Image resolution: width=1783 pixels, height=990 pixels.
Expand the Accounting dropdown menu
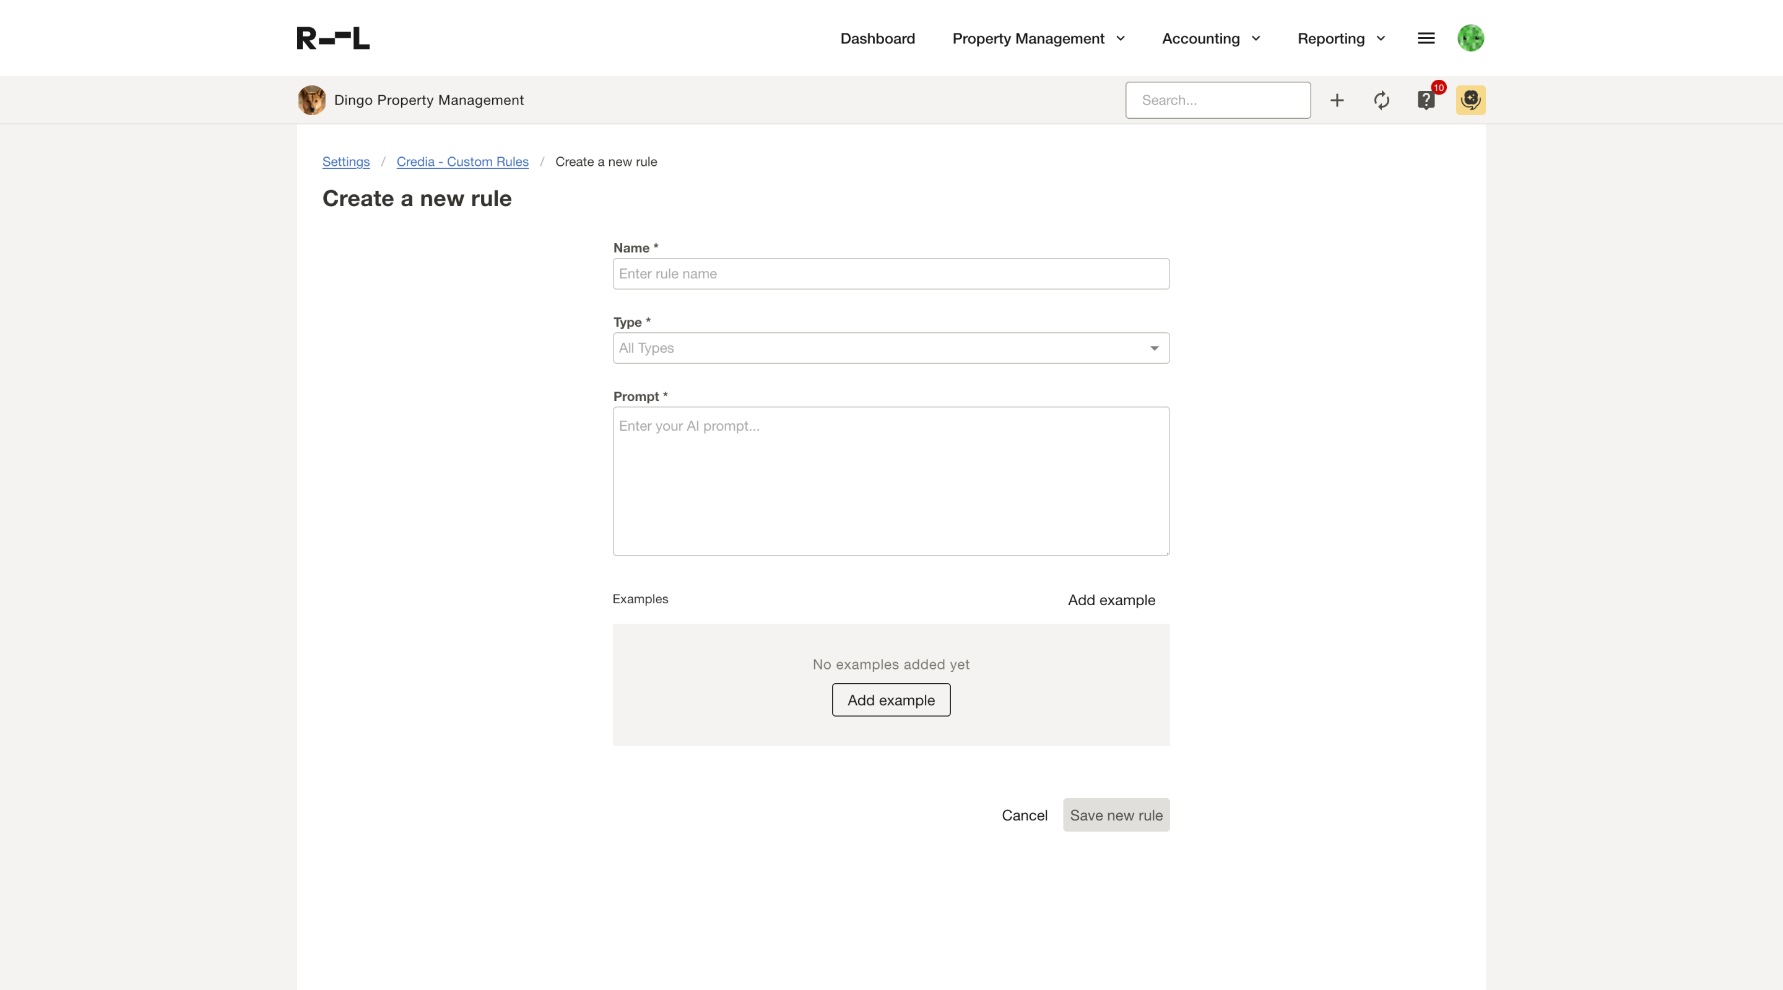coord(1210,39)
